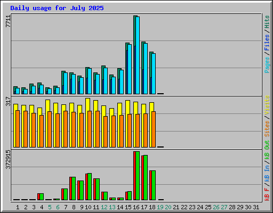The width and height of the screenshot is (273, 213).
Task: Click day label 4 on the x-axis
Action: [x=42, y=207]
